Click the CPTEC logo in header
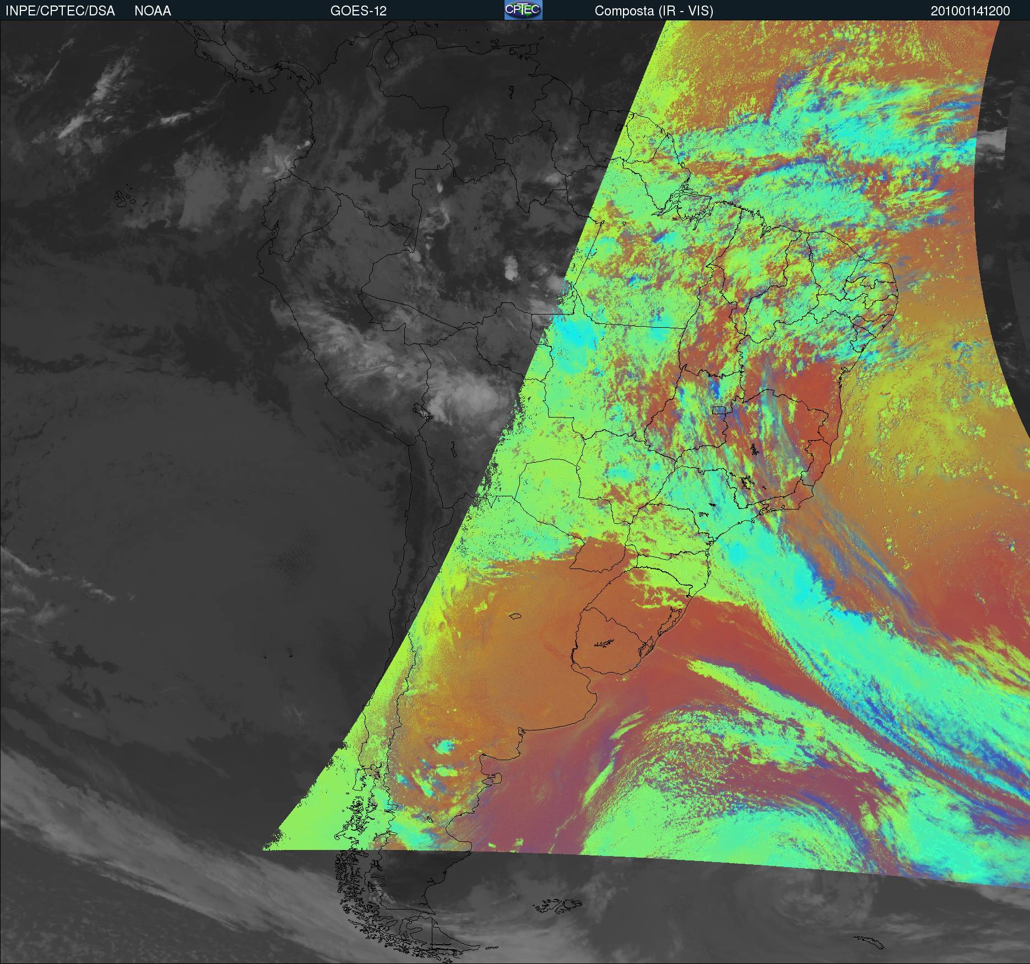The height and width of the screenshot is (964, 1030). pyautogui.click(x=523, y=10)
